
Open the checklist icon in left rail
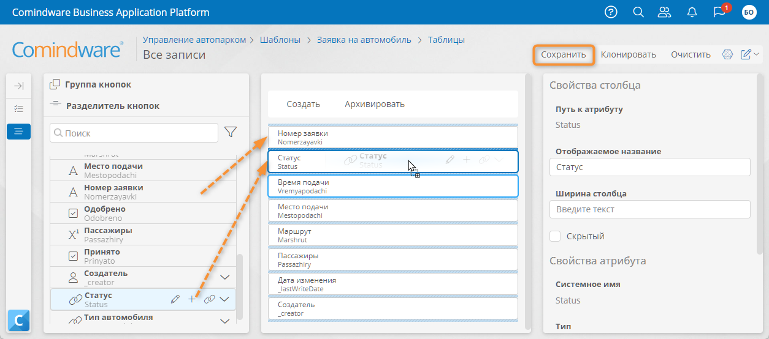(x=18, y=108)
